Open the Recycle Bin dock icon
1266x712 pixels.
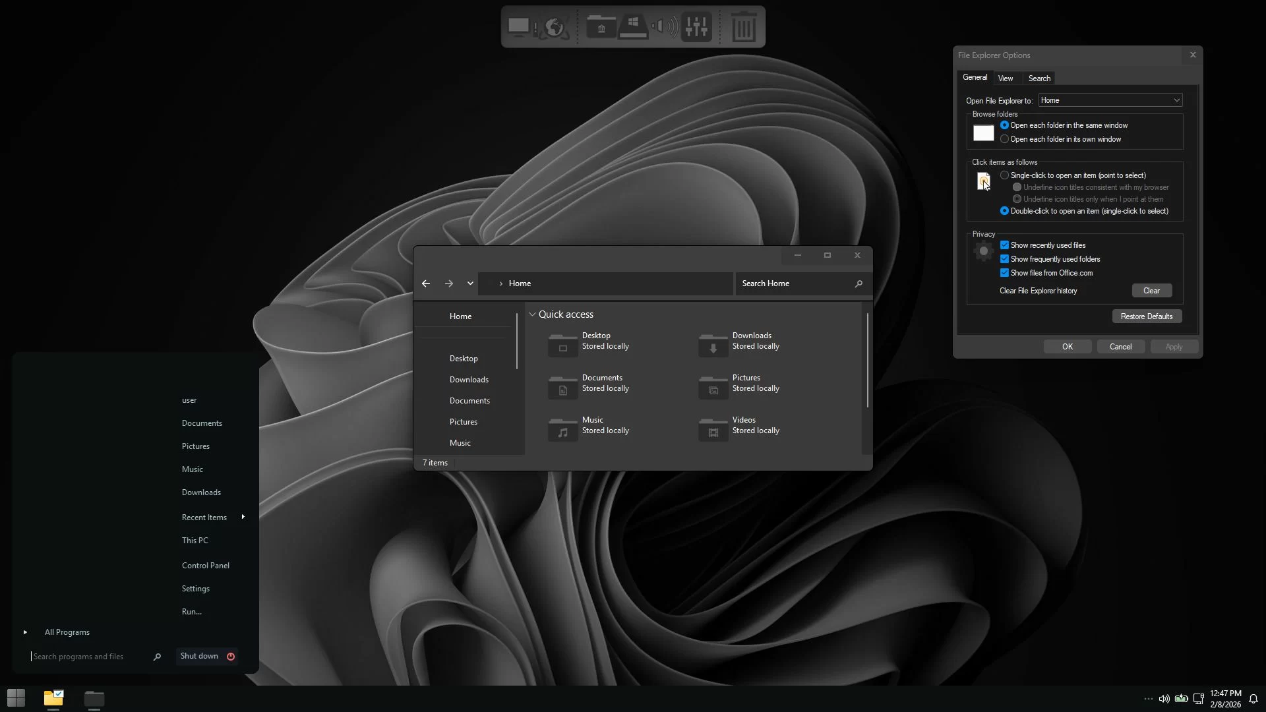click(743, 27)
